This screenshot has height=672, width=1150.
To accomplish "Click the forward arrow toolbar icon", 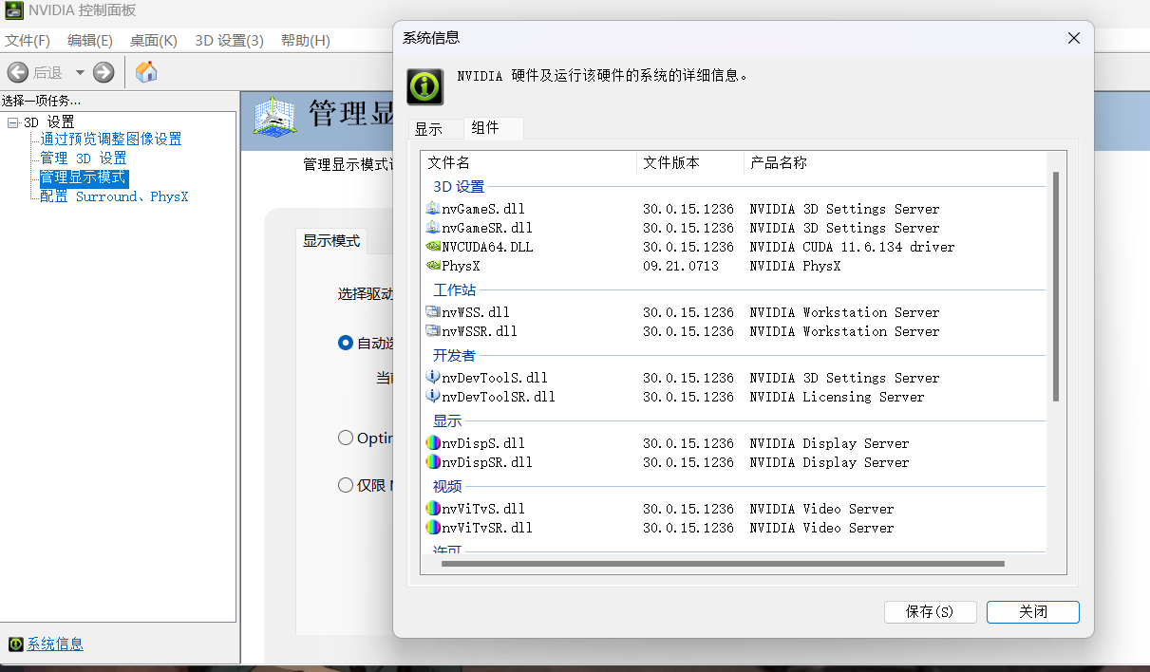I will click(104, 72).
